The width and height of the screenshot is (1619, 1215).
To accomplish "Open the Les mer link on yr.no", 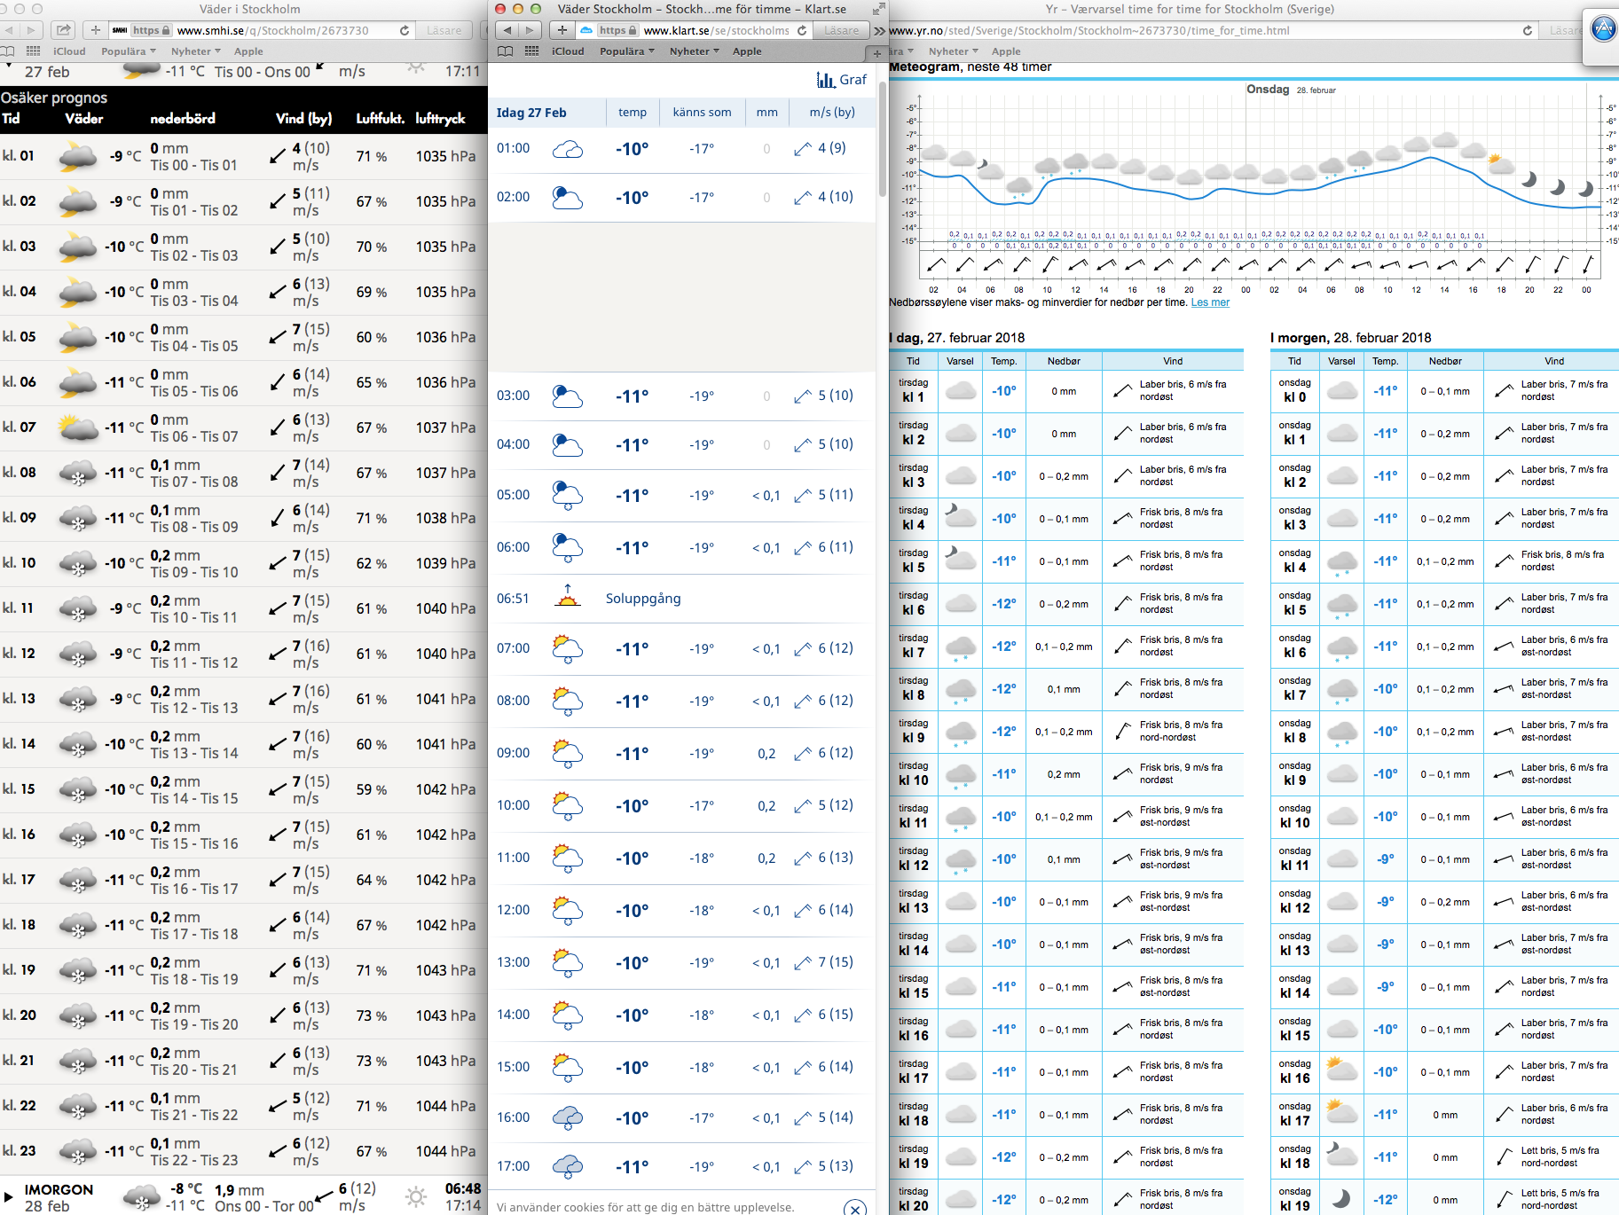I will pyautogui.click(x=1210, y=302).
